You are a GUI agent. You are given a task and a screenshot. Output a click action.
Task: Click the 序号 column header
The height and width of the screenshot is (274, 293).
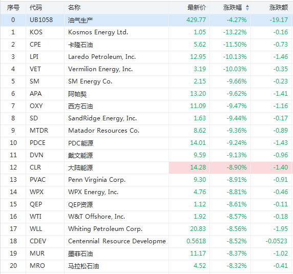13,8
